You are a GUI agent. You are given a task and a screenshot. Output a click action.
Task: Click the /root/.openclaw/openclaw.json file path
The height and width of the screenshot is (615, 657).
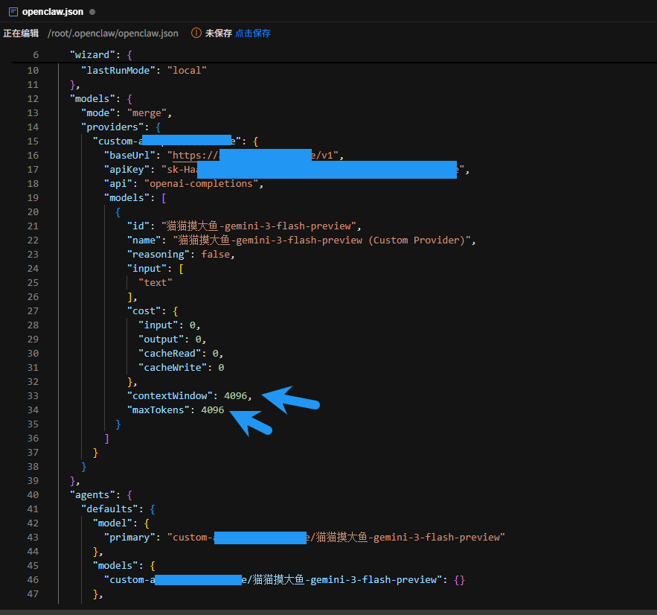112,33
